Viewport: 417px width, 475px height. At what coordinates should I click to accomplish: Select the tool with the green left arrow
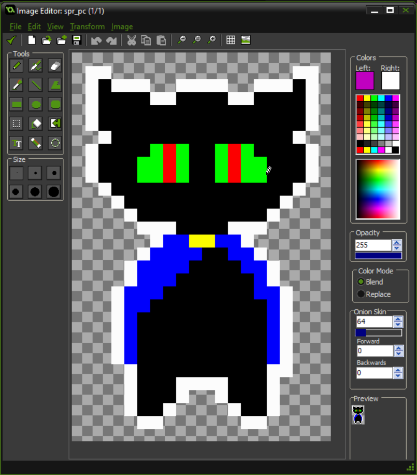click(x=55, y=123)
